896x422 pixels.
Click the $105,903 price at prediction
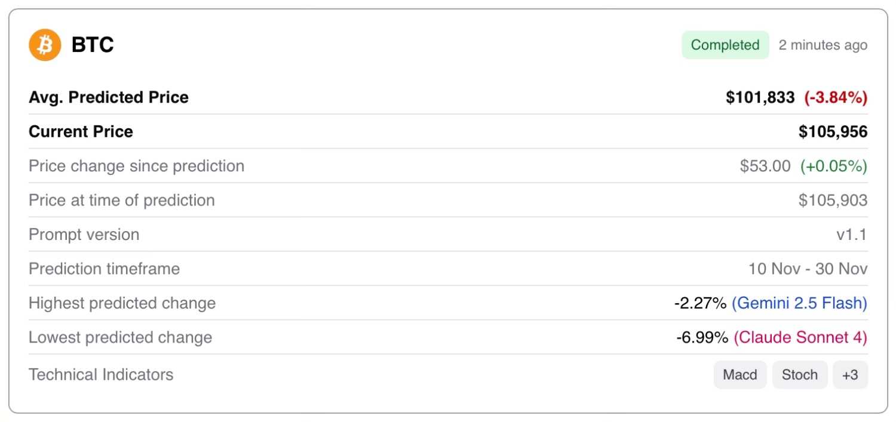(x=833, y=201)
